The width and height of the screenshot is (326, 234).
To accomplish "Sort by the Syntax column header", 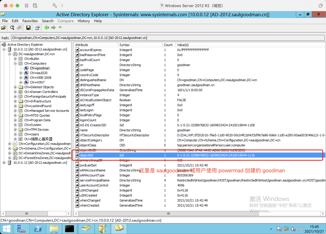I will click(140, 45).
